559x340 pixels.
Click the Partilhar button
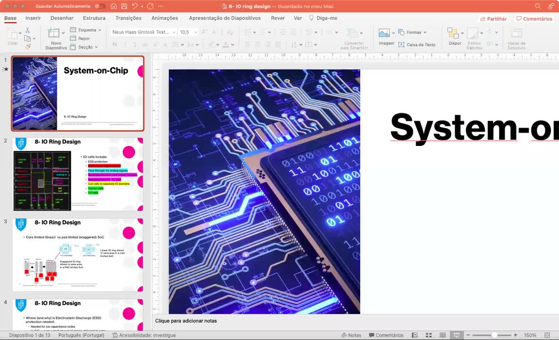pyautogui.click(x=493, y=19)
